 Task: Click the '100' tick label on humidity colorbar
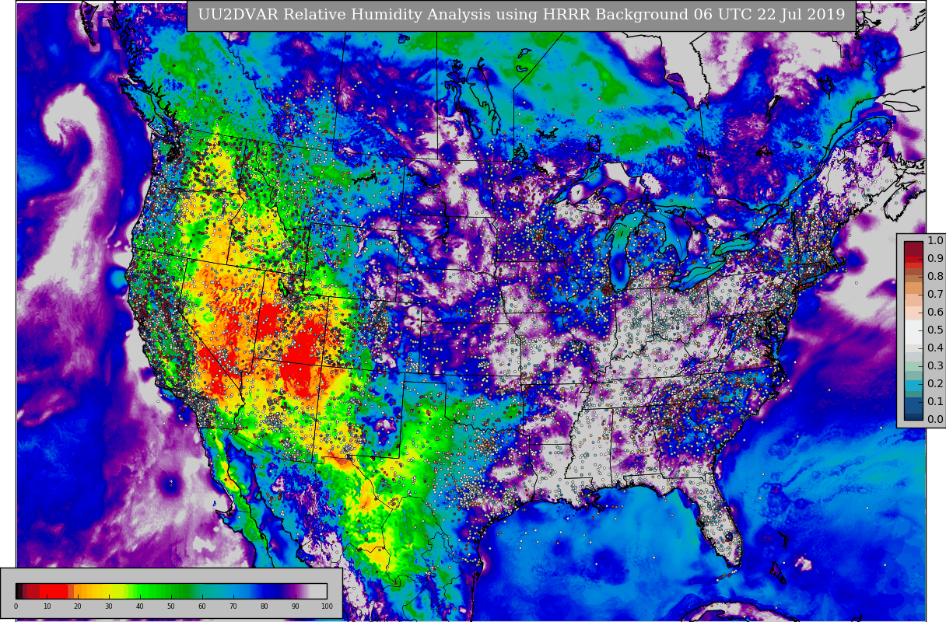pyautogui.click(x=327, y=606)
